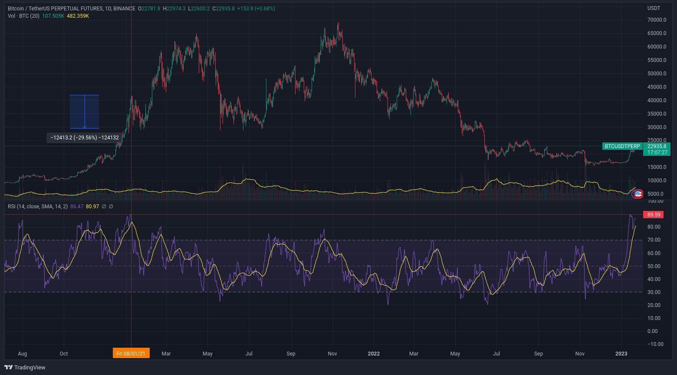
Task: Click the 10.00 RSI axis label
Action: (654, 318)
